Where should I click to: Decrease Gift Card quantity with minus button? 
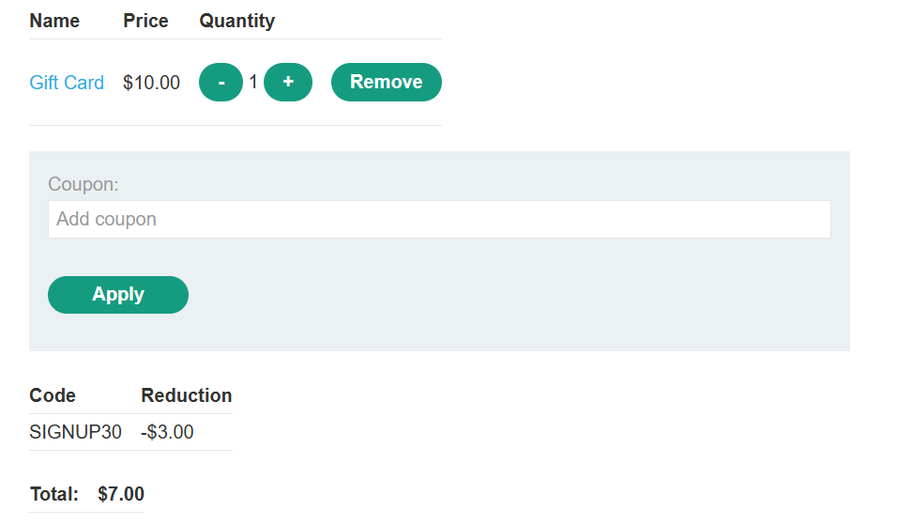pyautogui.click(x=221, y=83)
